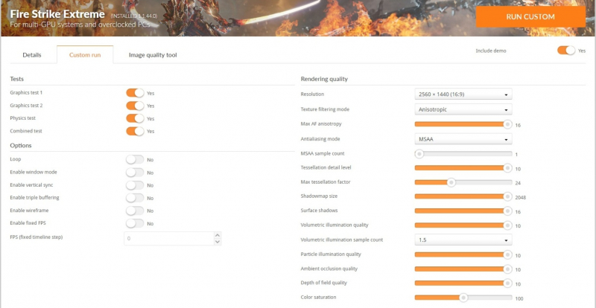Click the Shadowmap size slider handle
This screenshot has width=596, height=308.
507,196
